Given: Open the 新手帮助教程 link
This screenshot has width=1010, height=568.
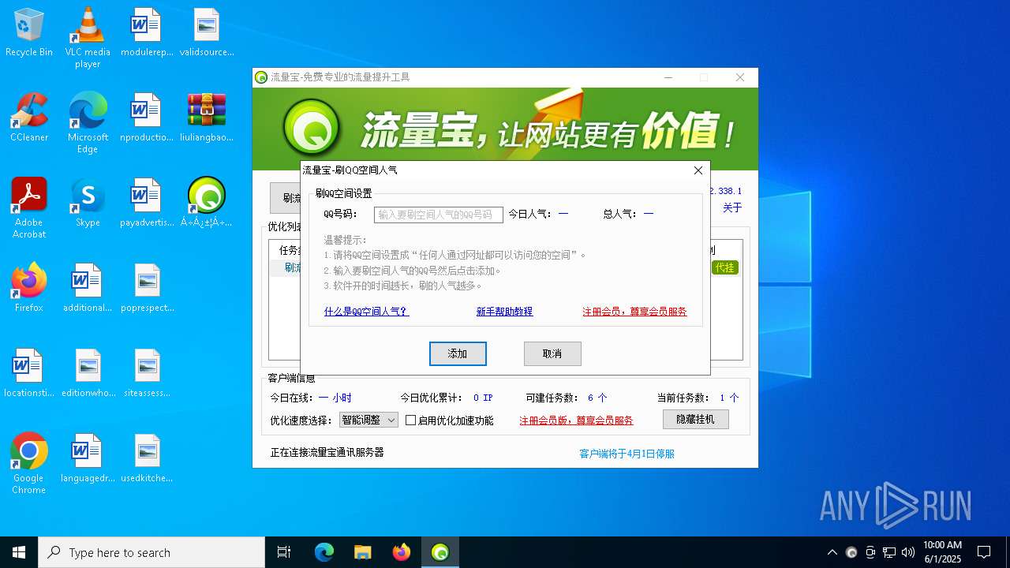Looking at the screenshot, I should 504,312.
